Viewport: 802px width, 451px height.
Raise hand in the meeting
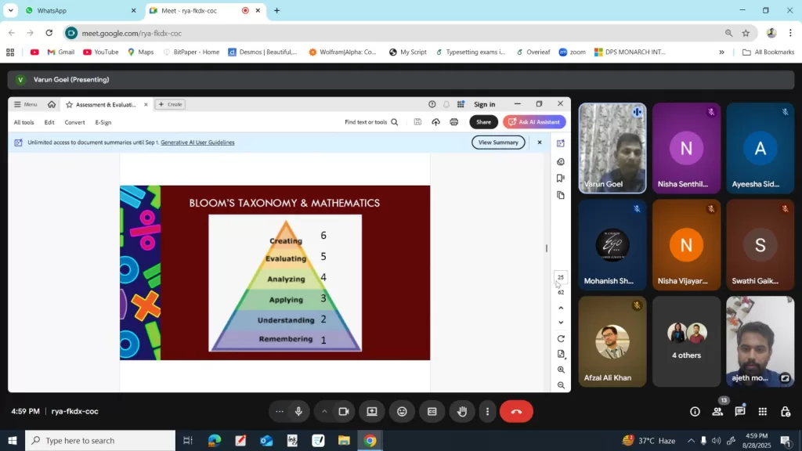tap(462, 412)
